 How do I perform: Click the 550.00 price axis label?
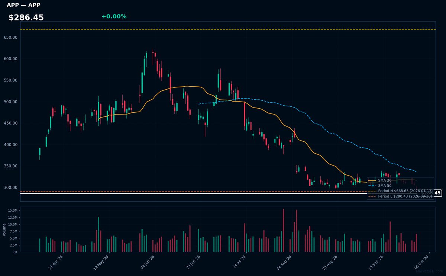tap(11, 80)
